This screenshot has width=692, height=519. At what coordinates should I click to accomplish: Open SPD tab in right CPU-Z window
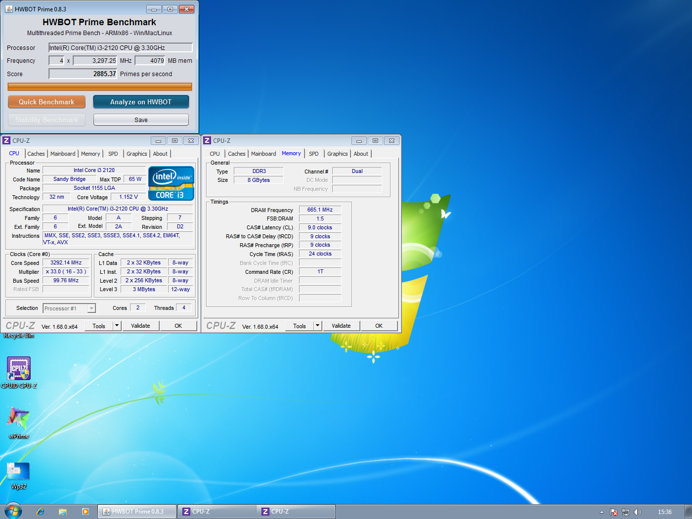[314, 154]
